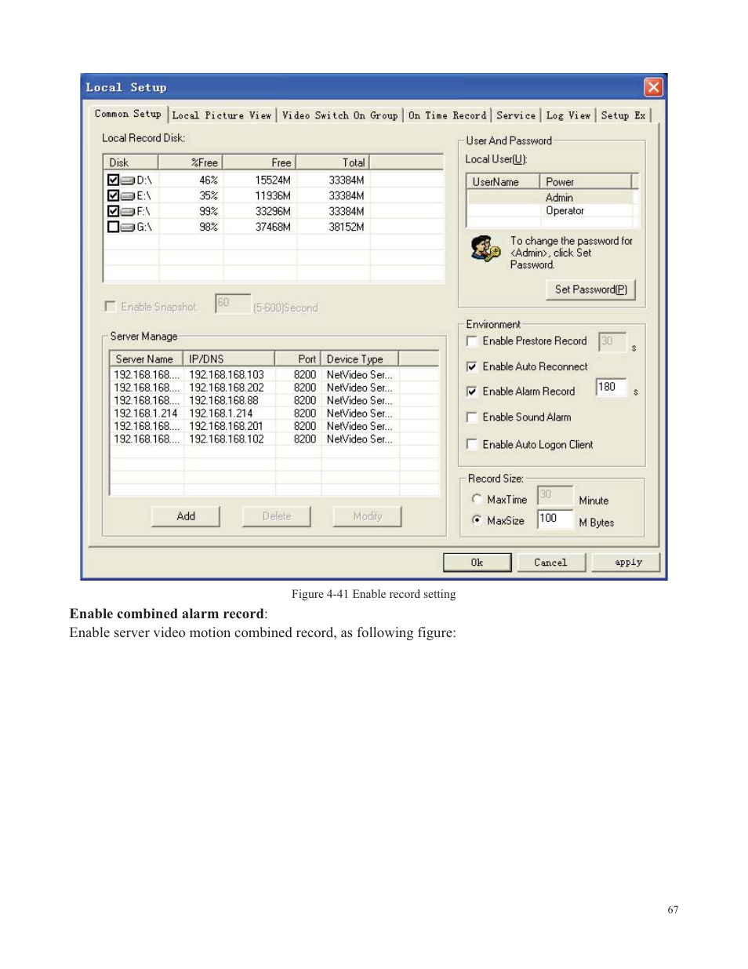Disable Auto Reconnect checkbox
Image resolution: width=748 pixels, height=969 pixels.
pyautogui.click(x=472, y=366)
